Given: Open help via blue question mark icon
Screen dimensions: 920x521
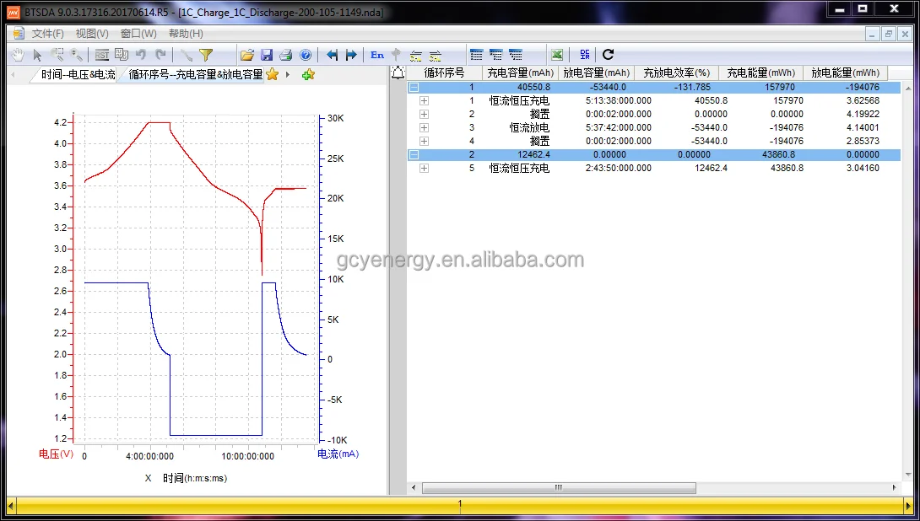Looking at the screenshot, I should pos(306,55).
